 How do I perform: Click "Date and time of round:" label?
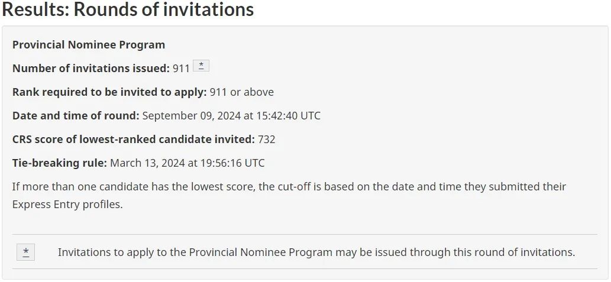pos(76,116)
